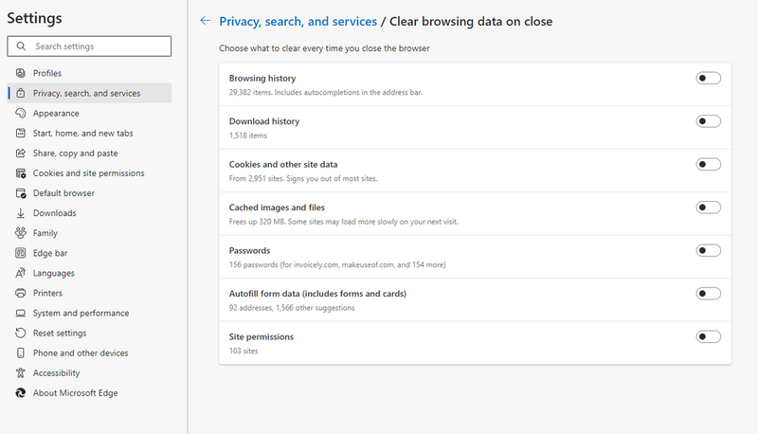The height and width of the screenshot is (434, 758).
Task: Enable Site permissions clearing toggle
Action: 708,336
